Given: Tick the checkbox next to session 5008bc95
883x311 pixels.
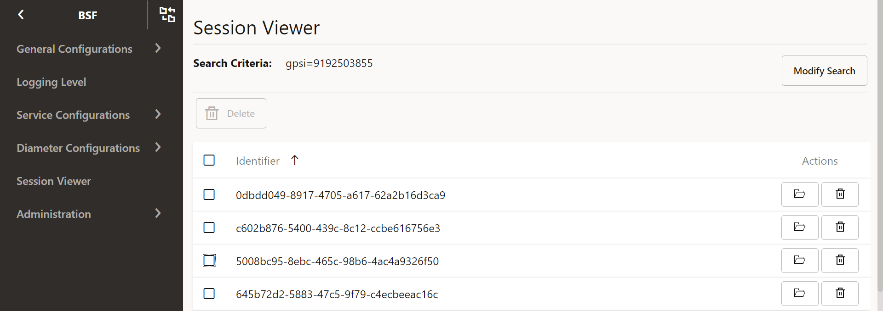Looking at the screenshot, I should [x=209, y=260].
